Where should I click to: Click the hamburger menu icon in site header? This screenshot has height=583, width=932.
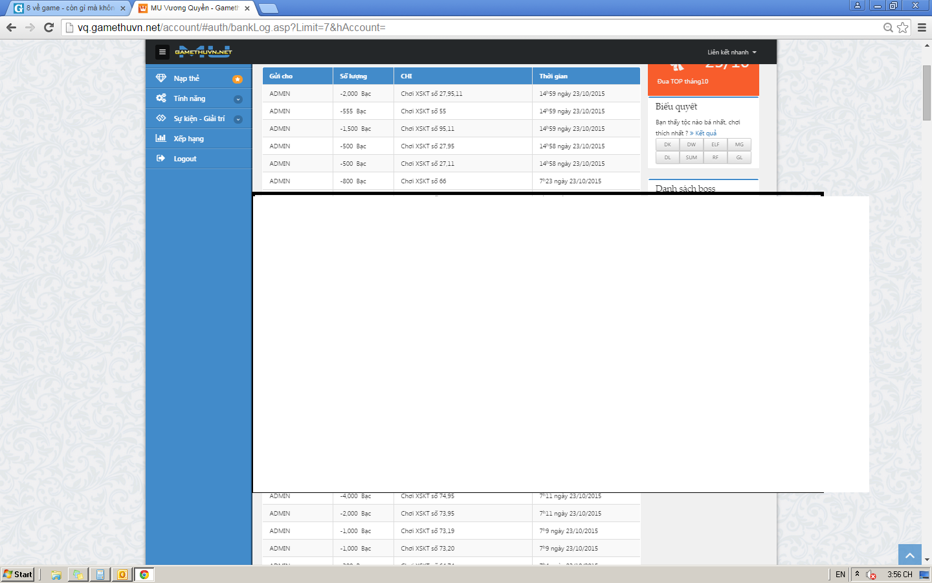coord(162,52)
